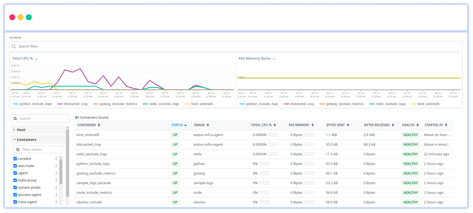Click the magnifier icon in Search filter bar
This screenshot has height=213, width=473.
pyautogui.click(x=14, y=46)
